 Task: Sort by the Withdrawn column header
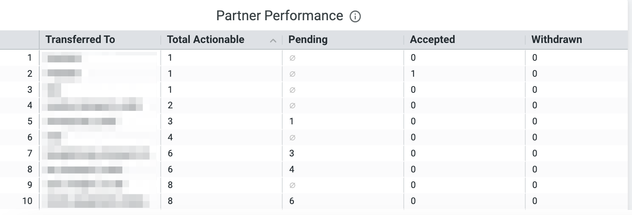pos(556,40)
